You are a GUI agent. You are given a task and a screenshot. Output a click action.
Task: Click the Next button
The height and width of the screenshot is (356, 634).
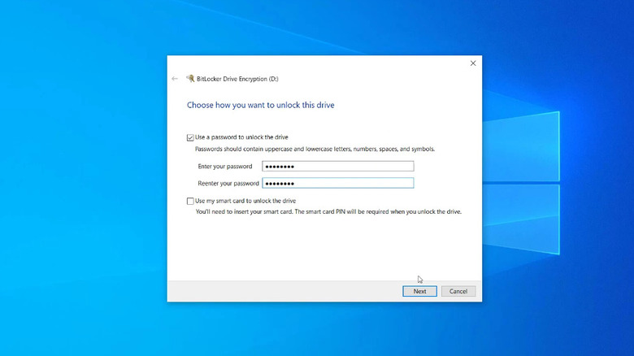419,291
